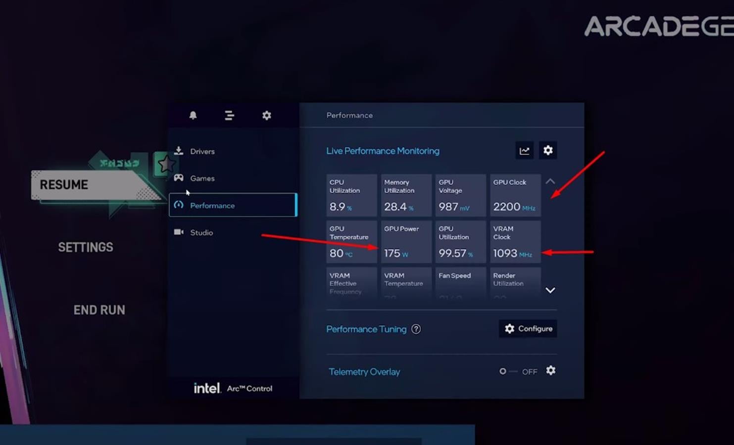
Task: Click the Performance Tuning help icon
Action: tap(416, 329)
